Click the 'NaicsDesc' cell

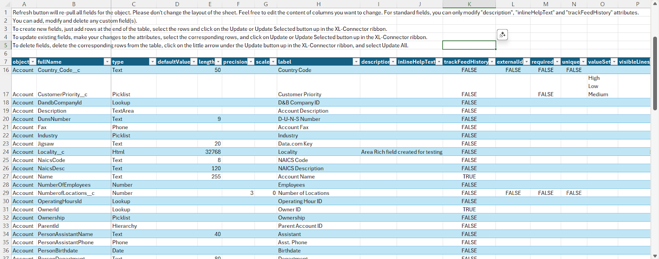point(74,168)
